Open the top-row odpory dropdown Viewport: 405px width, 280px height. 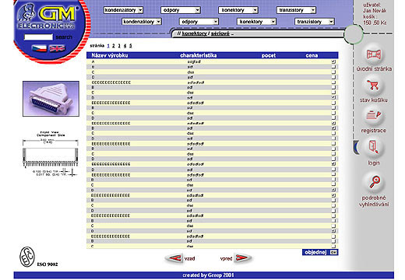coord(181,10)
